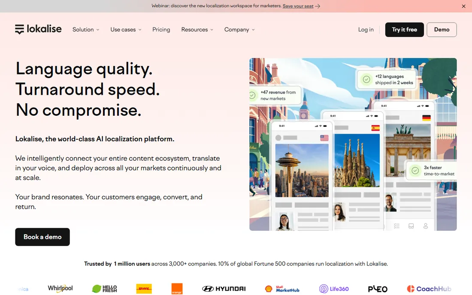Screen dimensions: 472x295
Task: Click the HelloFresh logo
Action: pos(104,289)
